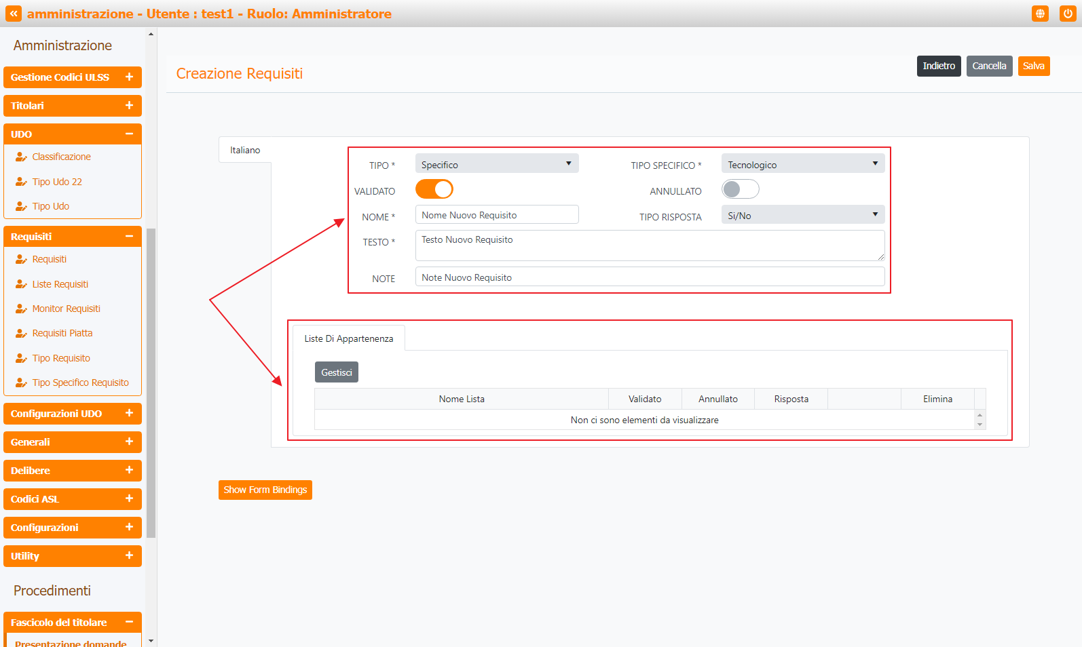Select the Liste Di Appartenenza tab

(x=349, y=338)
